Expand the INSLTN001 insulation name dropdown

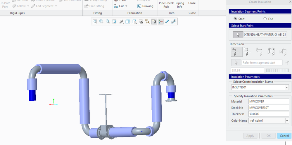[286, 88]
